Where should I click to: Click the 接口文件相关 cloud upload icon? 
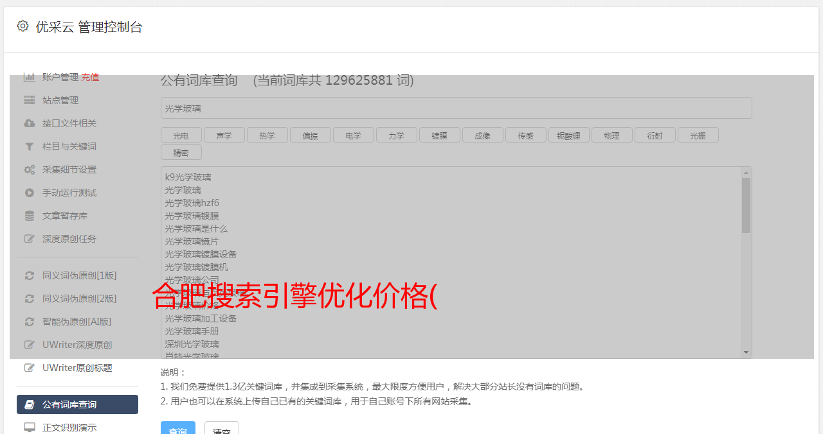[x=29, y=123]
